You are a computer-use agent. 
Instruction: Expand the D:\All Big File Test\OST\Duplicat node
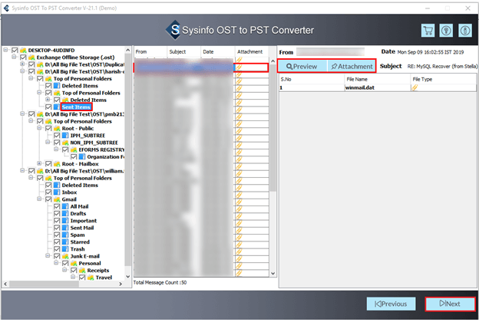[x=22, y=64]
